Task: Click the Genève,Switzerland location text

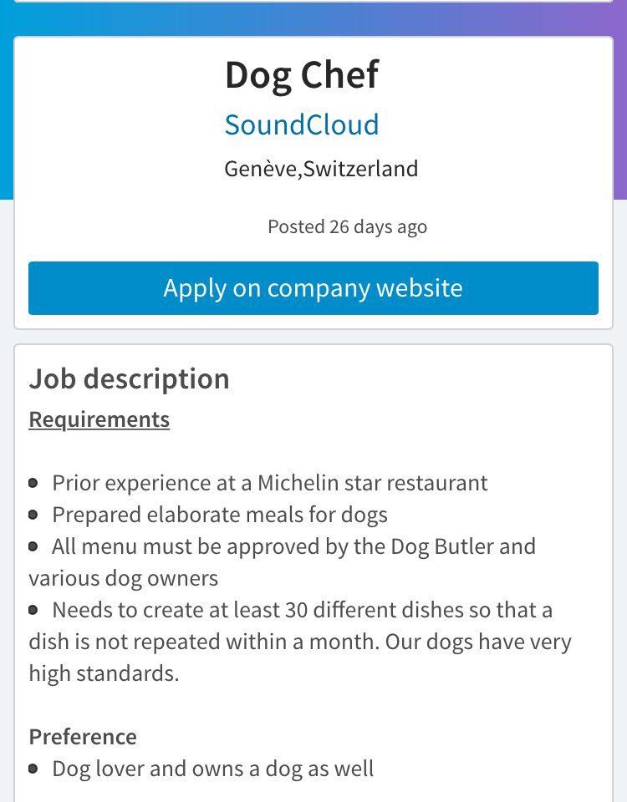Action: coord(321,169)
